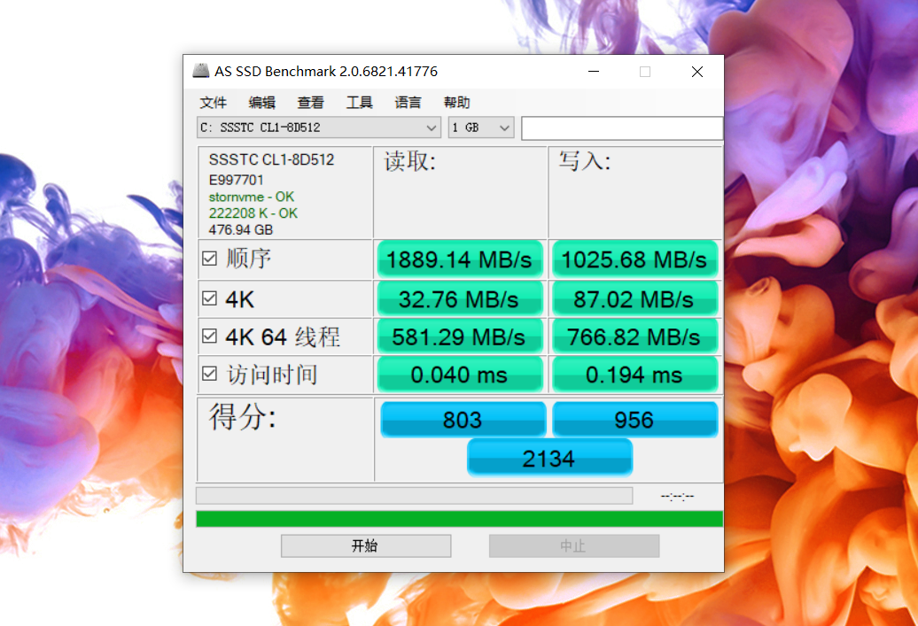Click the 4K read result showing 32.76 MB/s
The height and width of the screenshot is (626, 918).
[459, 298]
